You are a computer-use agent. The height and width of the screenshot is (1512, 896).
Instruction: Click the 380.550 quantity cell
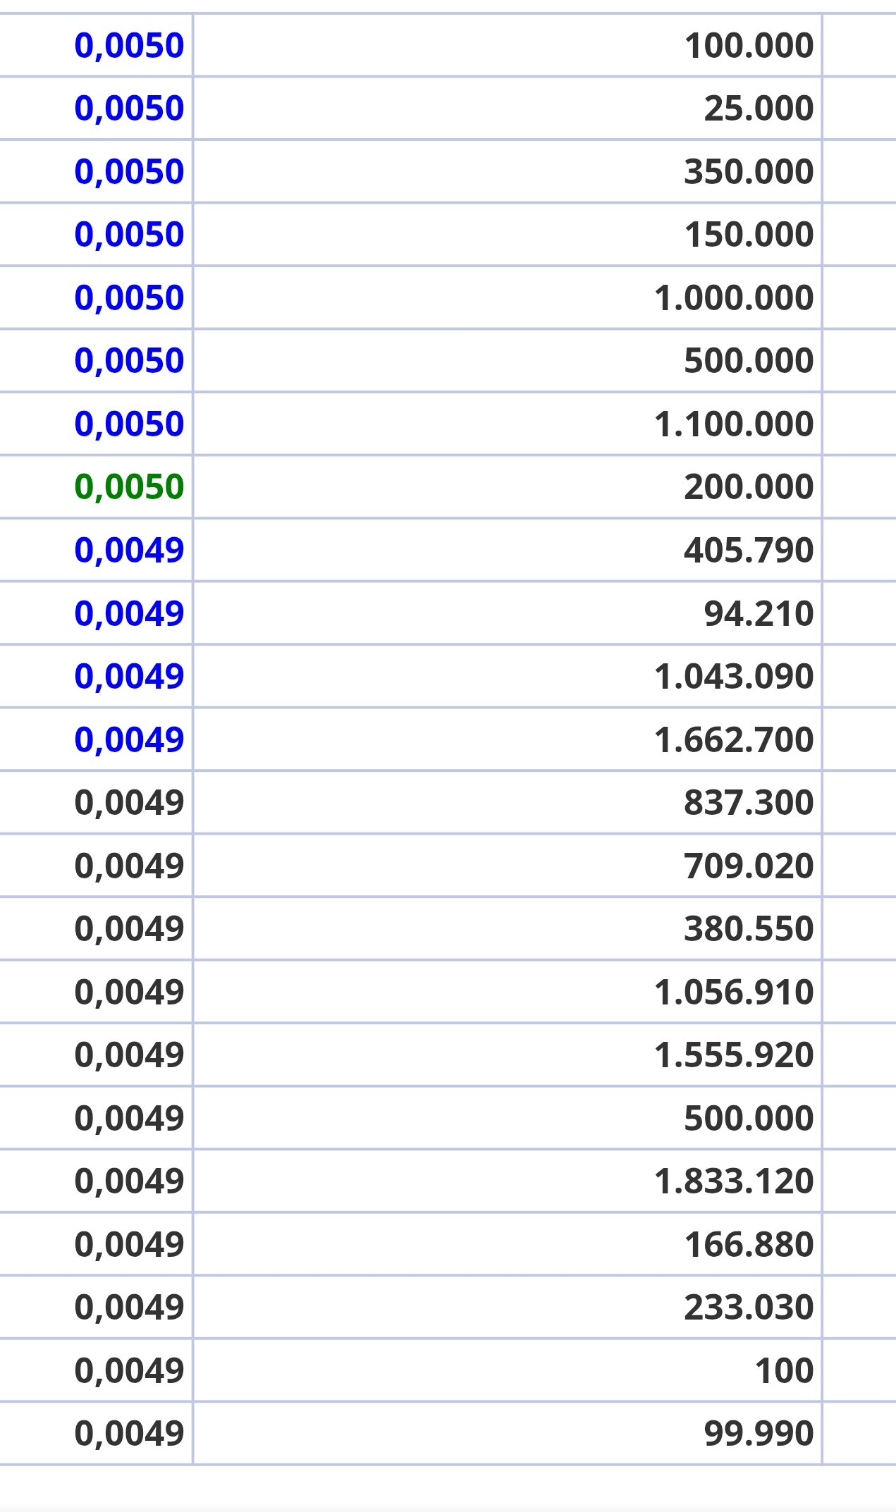[508, 928]
